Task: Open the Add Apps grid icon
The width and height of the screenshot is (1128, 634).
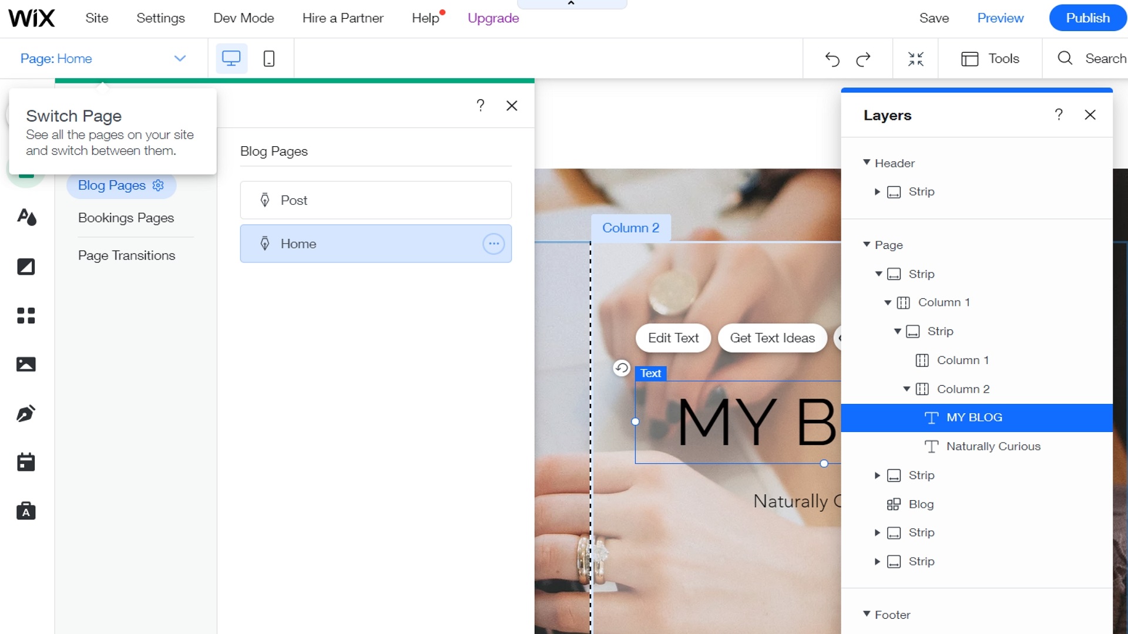Action: pos(26,315)
